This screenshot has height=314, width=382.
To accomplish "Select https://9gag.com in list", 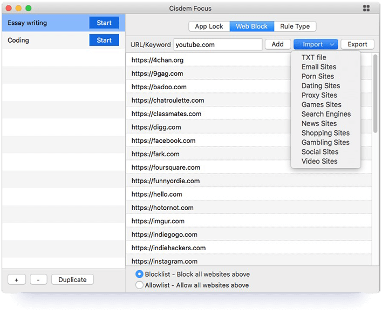I will point(249,74).
